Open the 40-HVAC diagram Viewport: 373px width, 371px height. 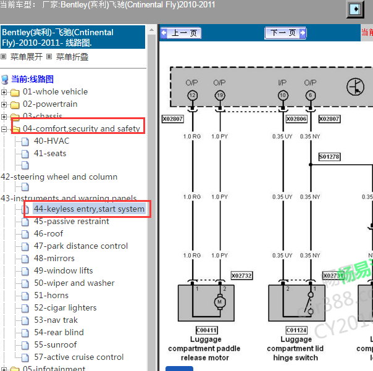51,141
